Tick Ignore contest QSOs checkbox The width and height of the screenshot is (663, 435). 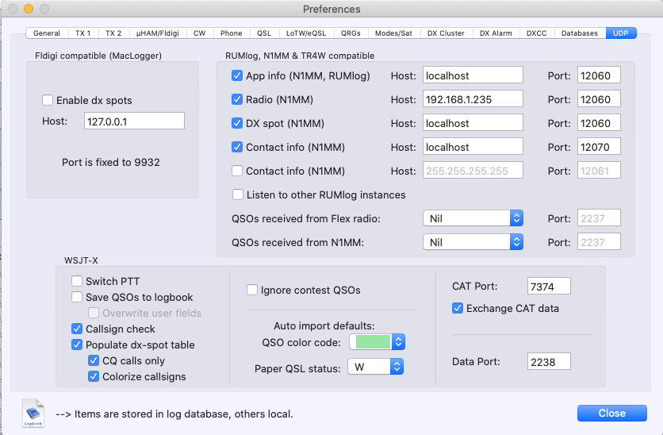(x=252, y=291)
